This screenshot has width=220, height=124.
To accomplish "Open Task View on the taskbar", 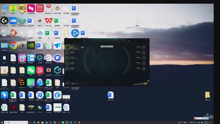I will pos(30,122).
